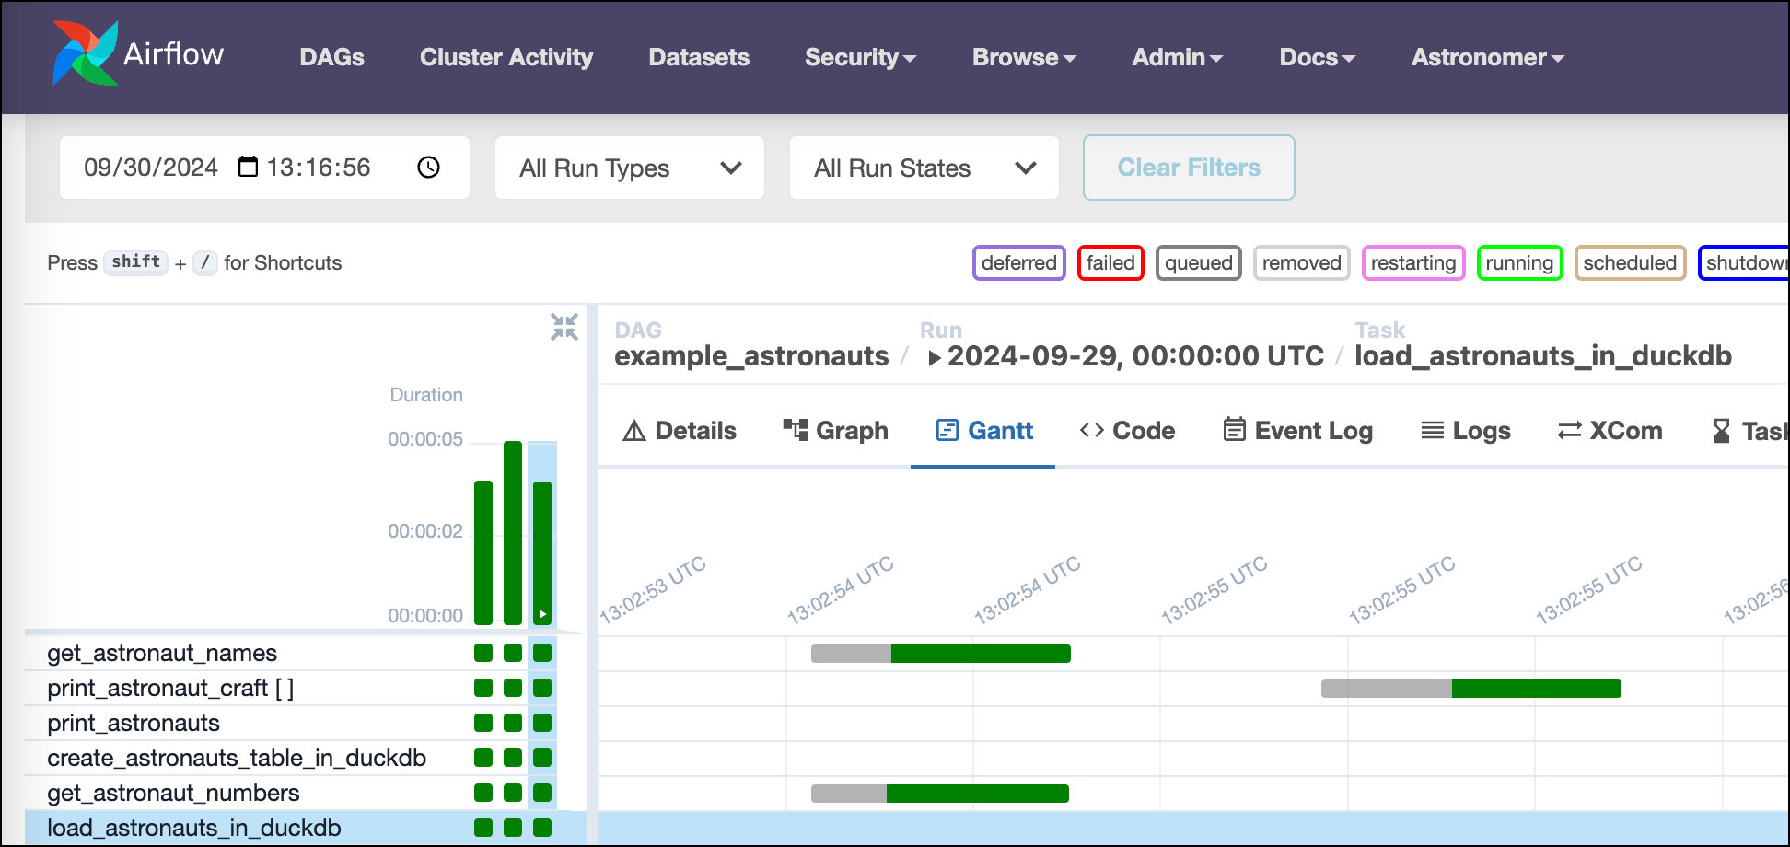Open the calendar date picker icon
Viewport: 1790px width, 847px height.
pyautogui.click(x=248, y=167)
